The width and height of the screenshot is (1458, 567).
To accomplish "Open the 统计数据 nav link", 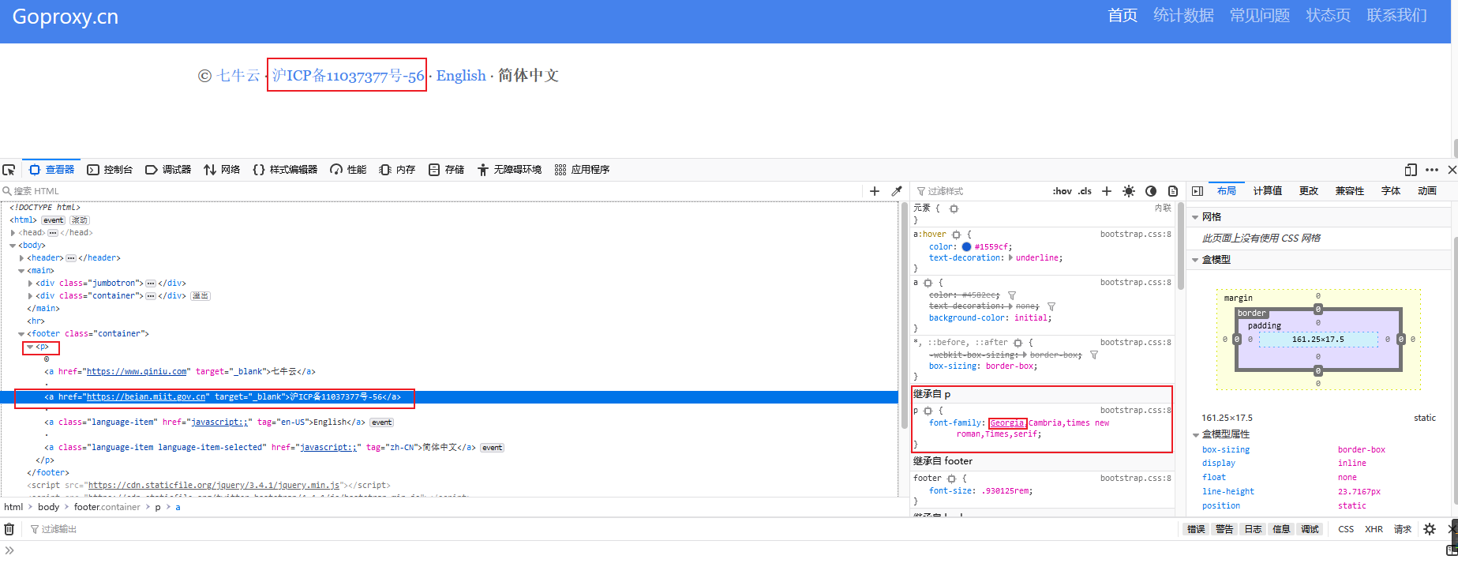I will coord(1183,16).
